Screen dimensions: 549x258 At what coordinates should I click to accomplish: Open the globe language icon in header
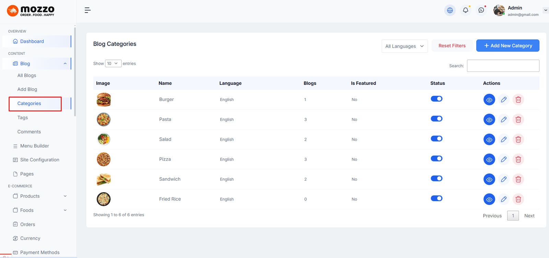450,10
